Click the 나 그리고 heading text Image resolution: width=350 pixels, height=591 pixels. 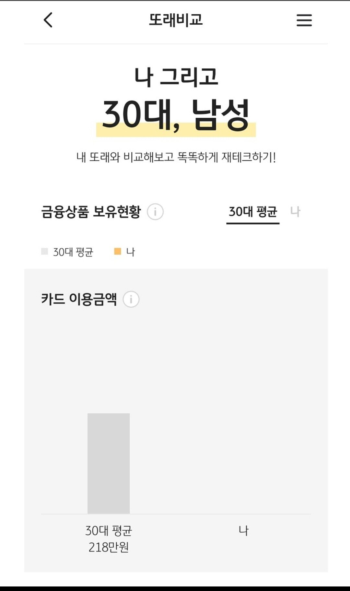coord(176,77)
